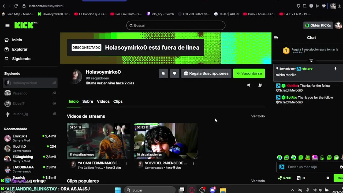Open Discord from the taskbar
Screen dimensions: 343x193
pyautogui.click(x=212, y=190)
